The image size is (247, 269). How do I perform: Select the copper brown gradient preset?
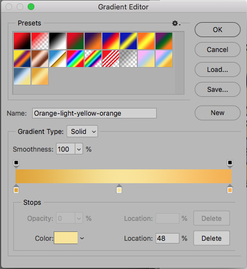(x=40, y=59)
